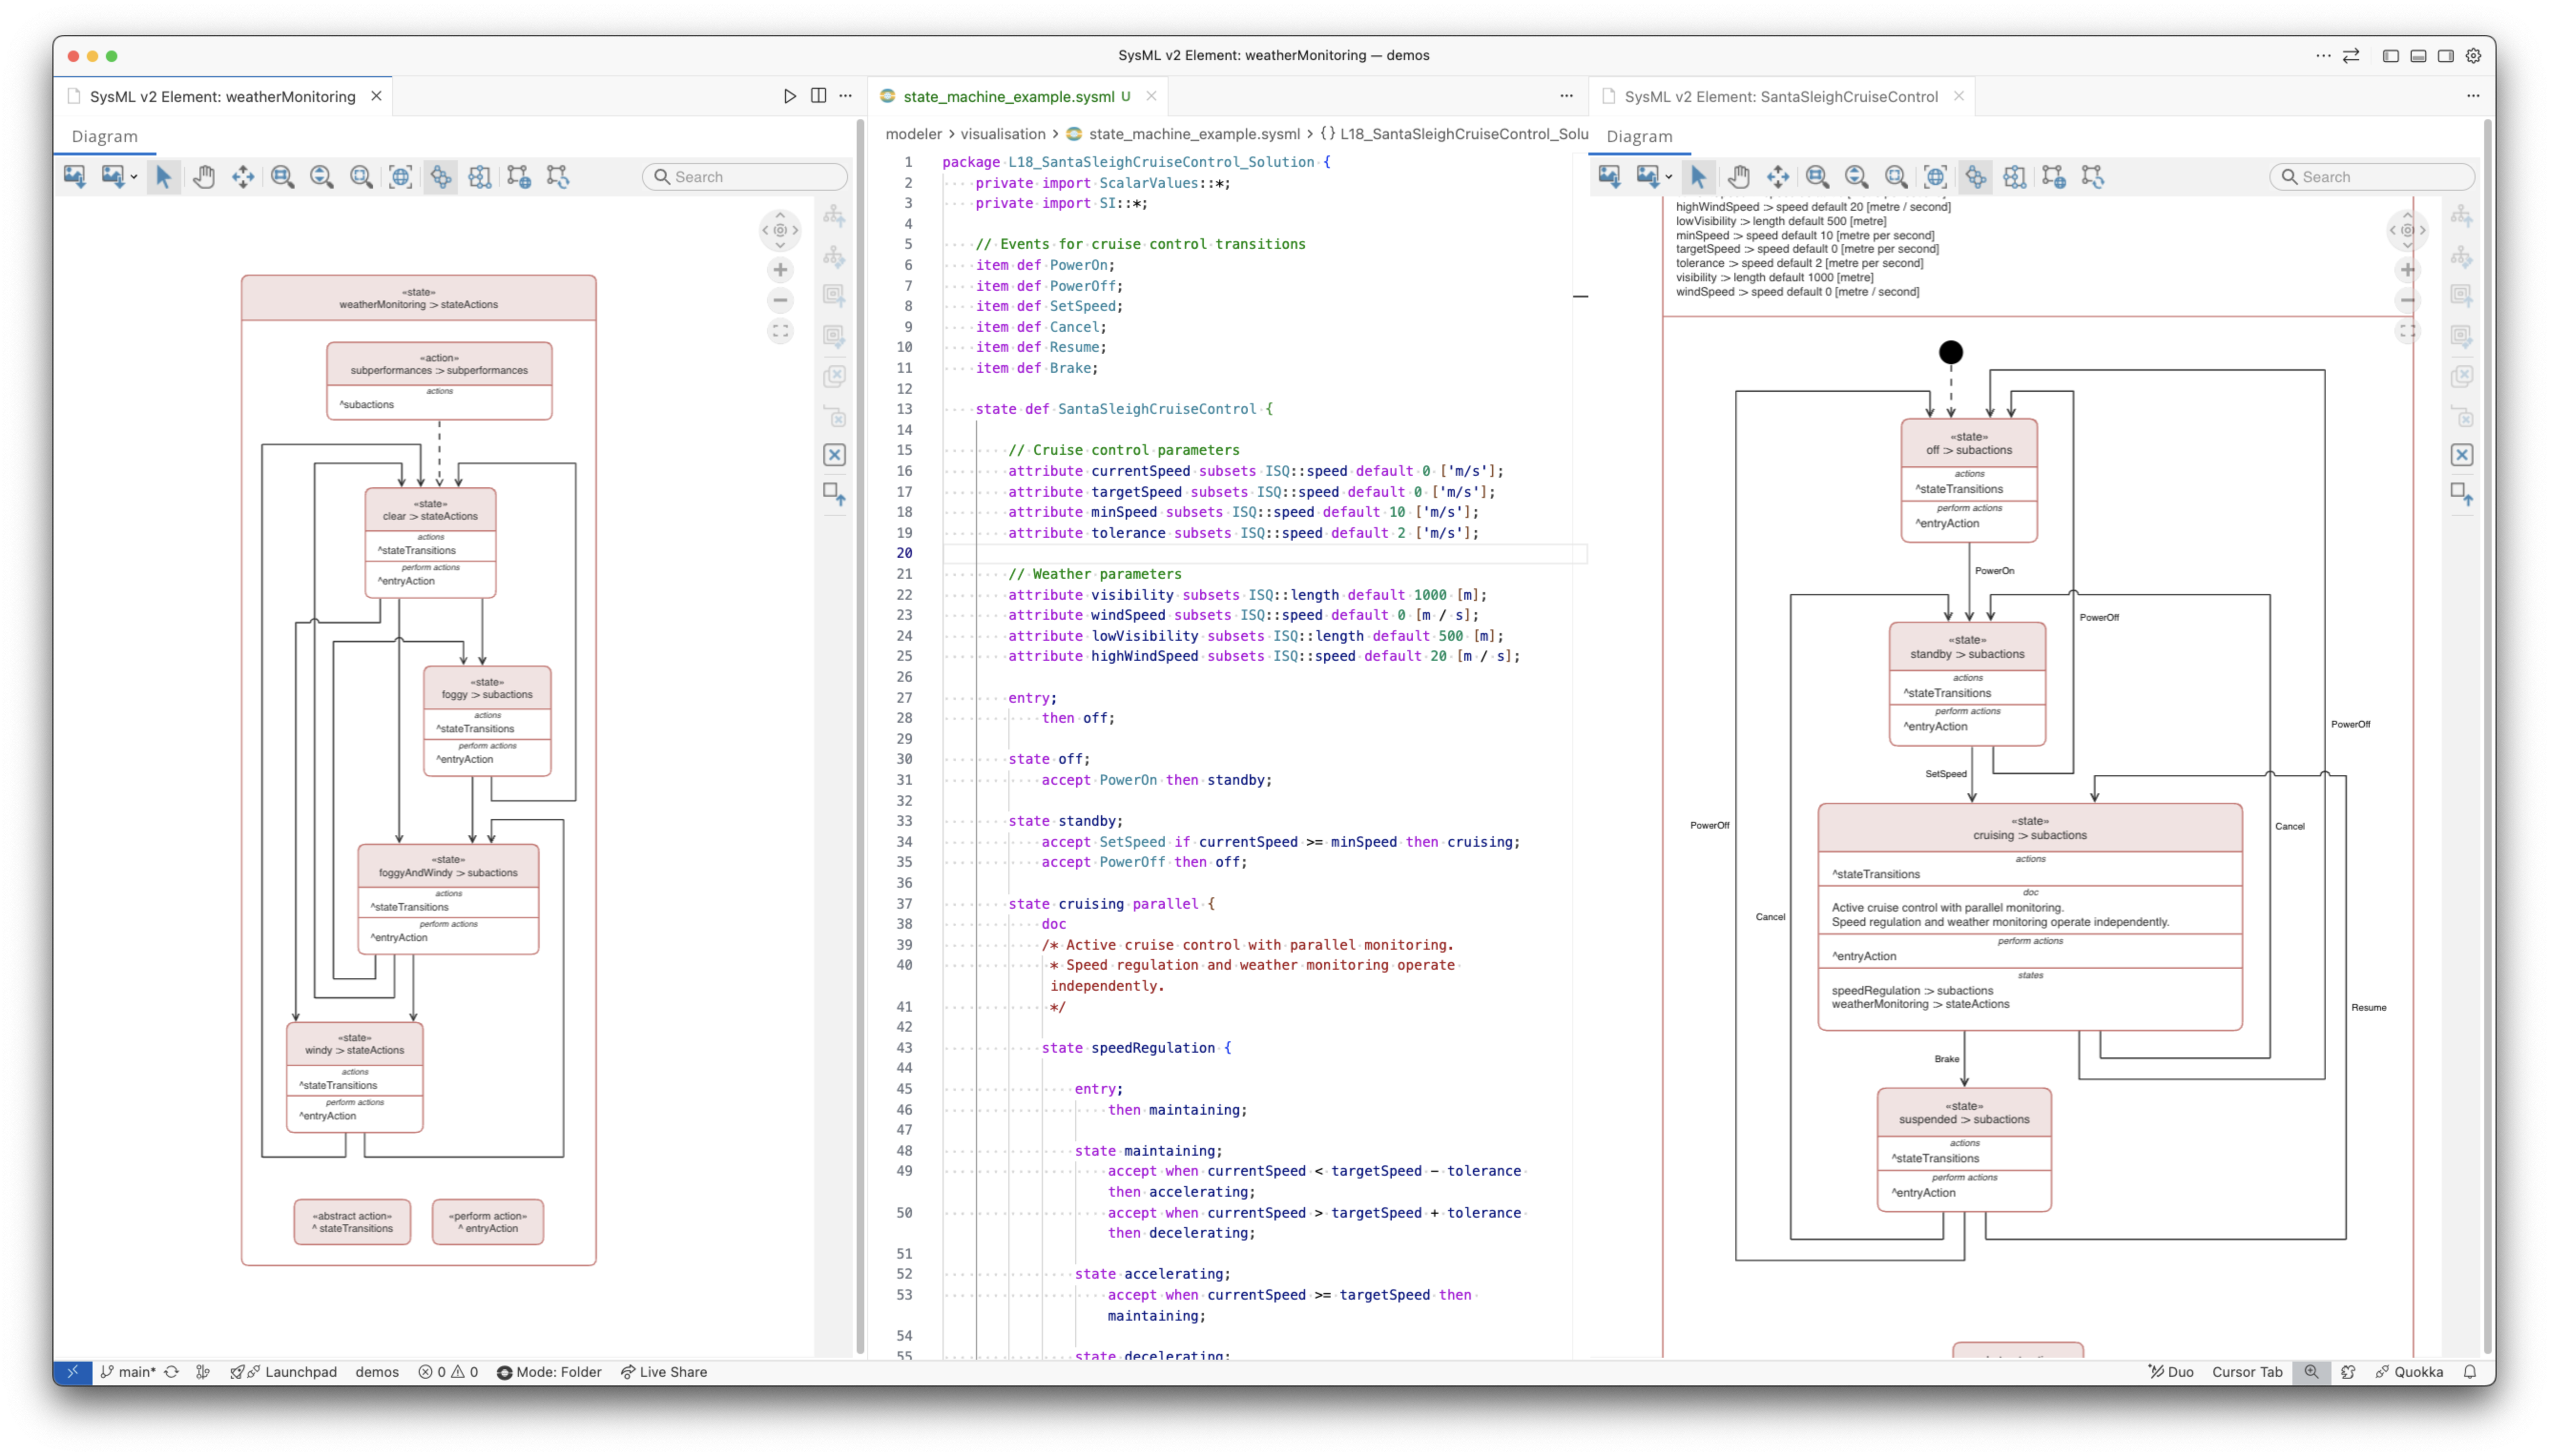Open export image dropdown arrow in right toolbar
The image size is (2549, 1456).
tap(1668, 178)
